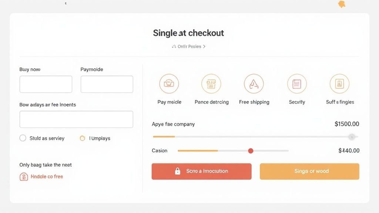Image resolution: width=379 pixels, height=213 pixels.
Task: Toggle the Apye fae company slider handle
Action: 352,136
